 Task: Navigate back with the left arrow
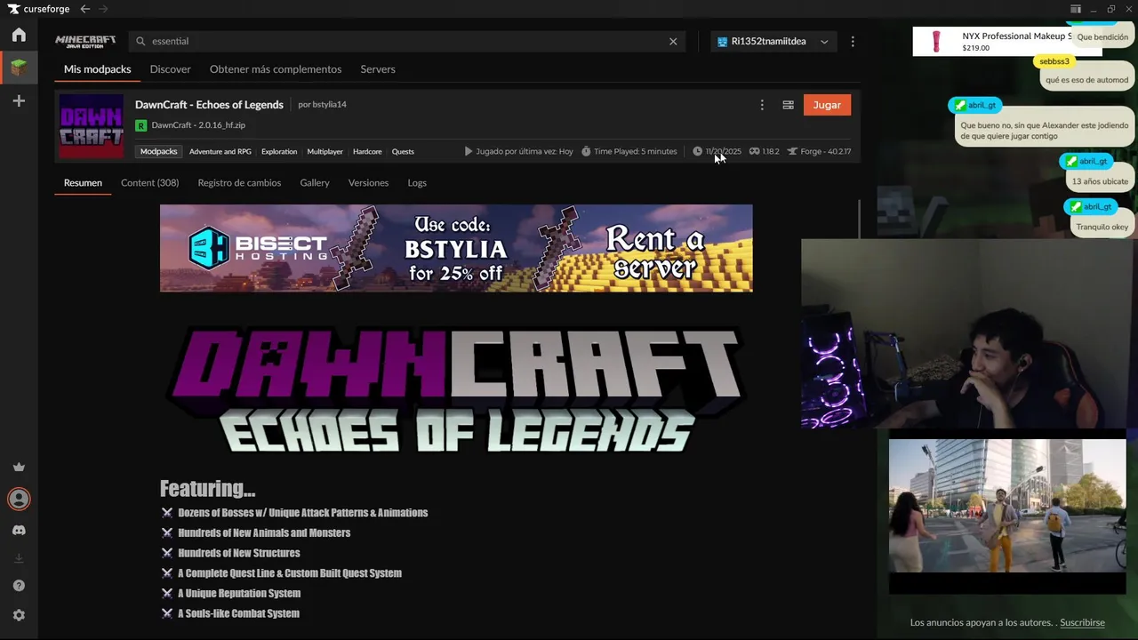[x=84, y=9]
